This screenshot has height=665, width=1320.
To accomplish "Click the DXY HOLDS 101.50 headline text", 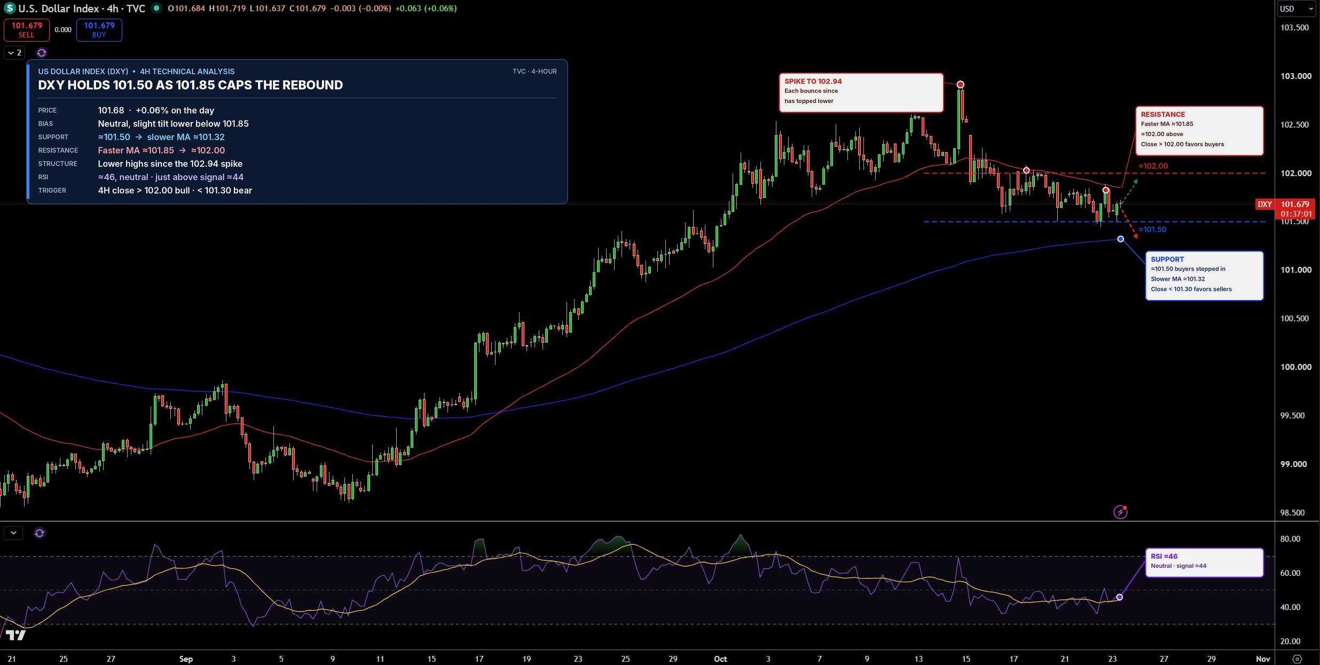I will [190, 85].
